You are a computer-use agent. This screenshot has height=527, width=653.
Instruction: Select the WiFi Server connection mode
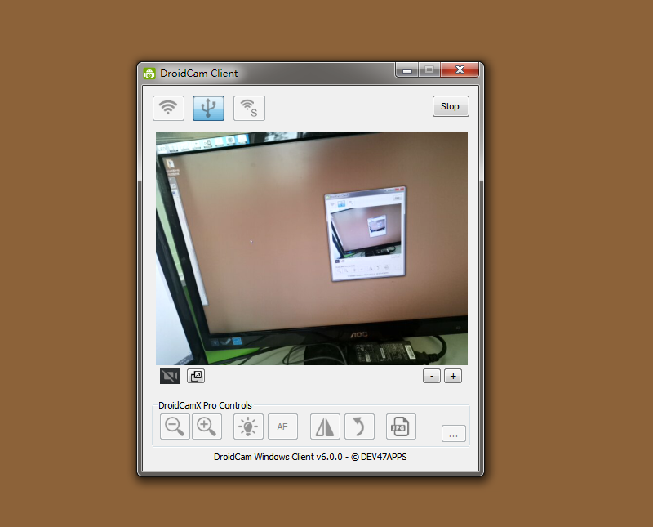pos(249,108)
